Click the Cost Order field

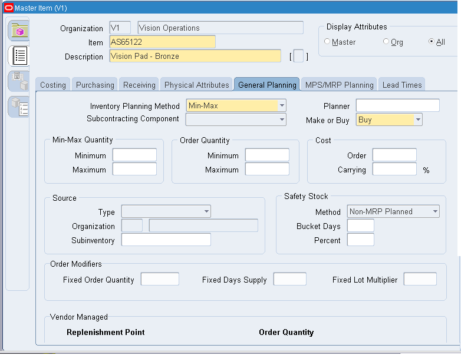click(x=394, y=155)
